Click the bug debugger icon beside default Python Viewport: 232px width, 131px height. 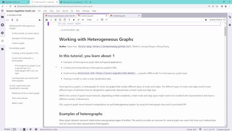(x=206, y=20)
